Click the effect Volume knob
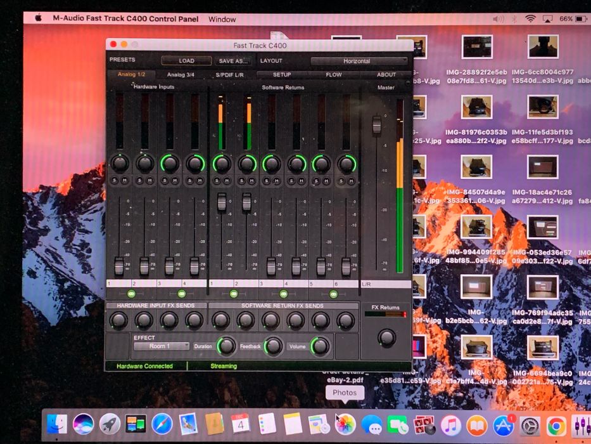The image size is (591, 444). (320, 346)
